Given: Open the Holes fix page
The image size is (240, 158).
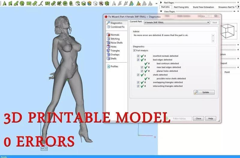Looking at the screenshot, I should pyautogui.click(x=112, y=47).
